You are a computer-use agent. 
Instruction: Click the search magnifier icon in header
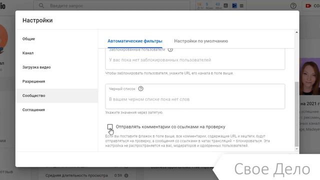41,5
